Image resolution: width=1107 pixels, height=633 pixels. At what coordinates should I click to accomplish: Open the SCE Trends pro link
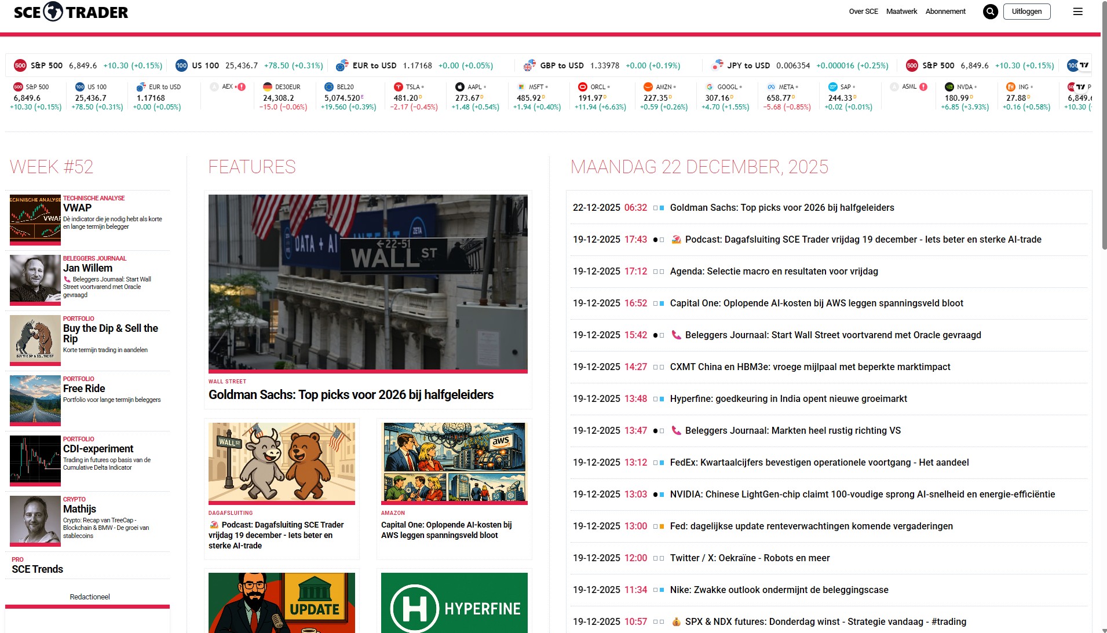pyautogui.click(x=37, y=569)
